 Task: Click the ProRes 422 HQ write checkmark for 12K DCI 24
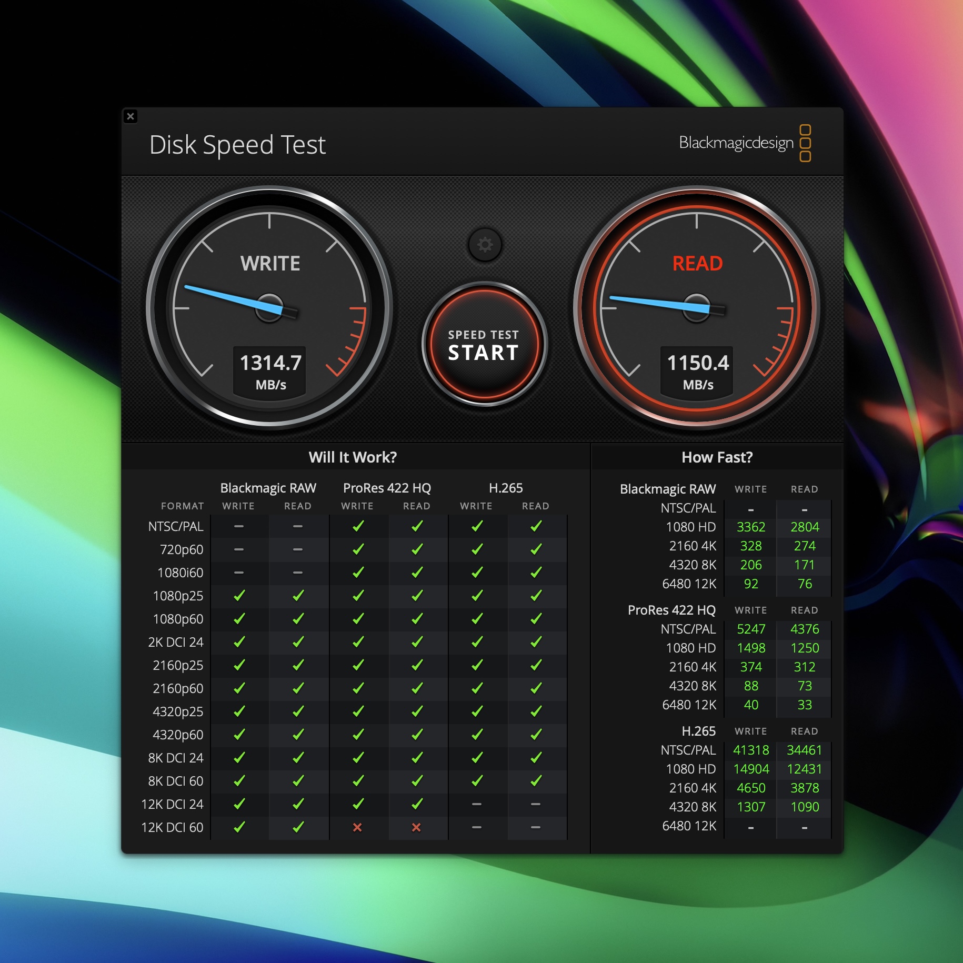pos(358,804)
